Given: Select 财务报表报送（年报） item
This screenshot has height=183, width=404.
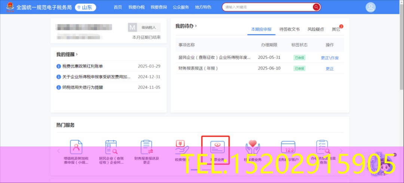Looking at the screenshot, I should [x=198, y=68].
